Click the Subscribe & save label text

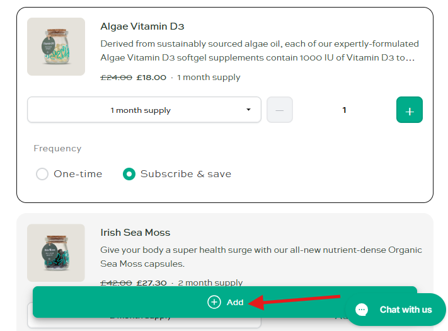click(185, 174)
